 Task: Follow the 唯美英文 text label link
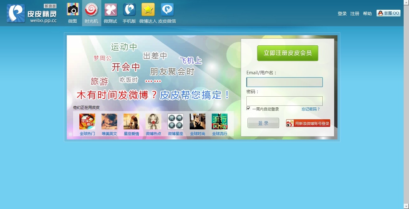[x=109, y=134]
